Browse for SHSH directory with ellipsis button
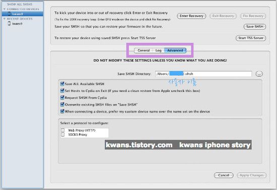 point(259,74)
